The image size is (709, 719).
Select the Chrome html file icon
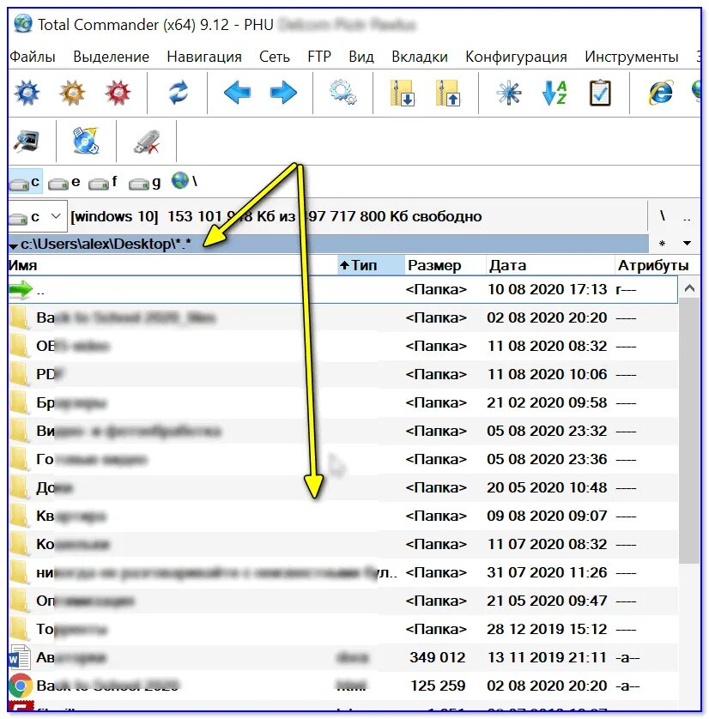21,686
